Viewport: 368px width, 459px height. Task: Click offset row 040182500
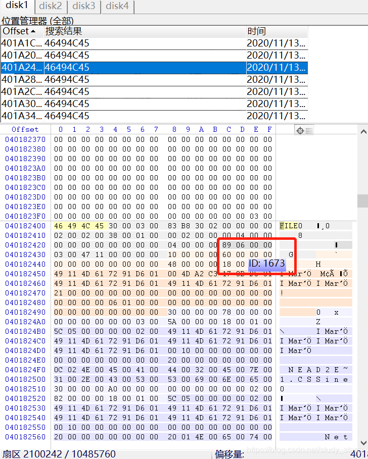[25, 379]
